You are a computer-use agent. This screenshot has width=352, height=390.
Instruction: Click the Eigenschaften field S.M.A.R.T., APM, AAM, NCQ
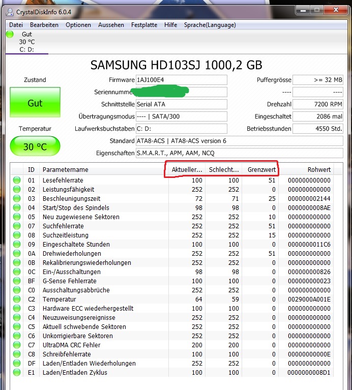point(239,153)
